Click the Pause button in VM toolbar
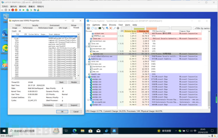The image size is (218, 138). pyautogui.click(x=20, y=10)
